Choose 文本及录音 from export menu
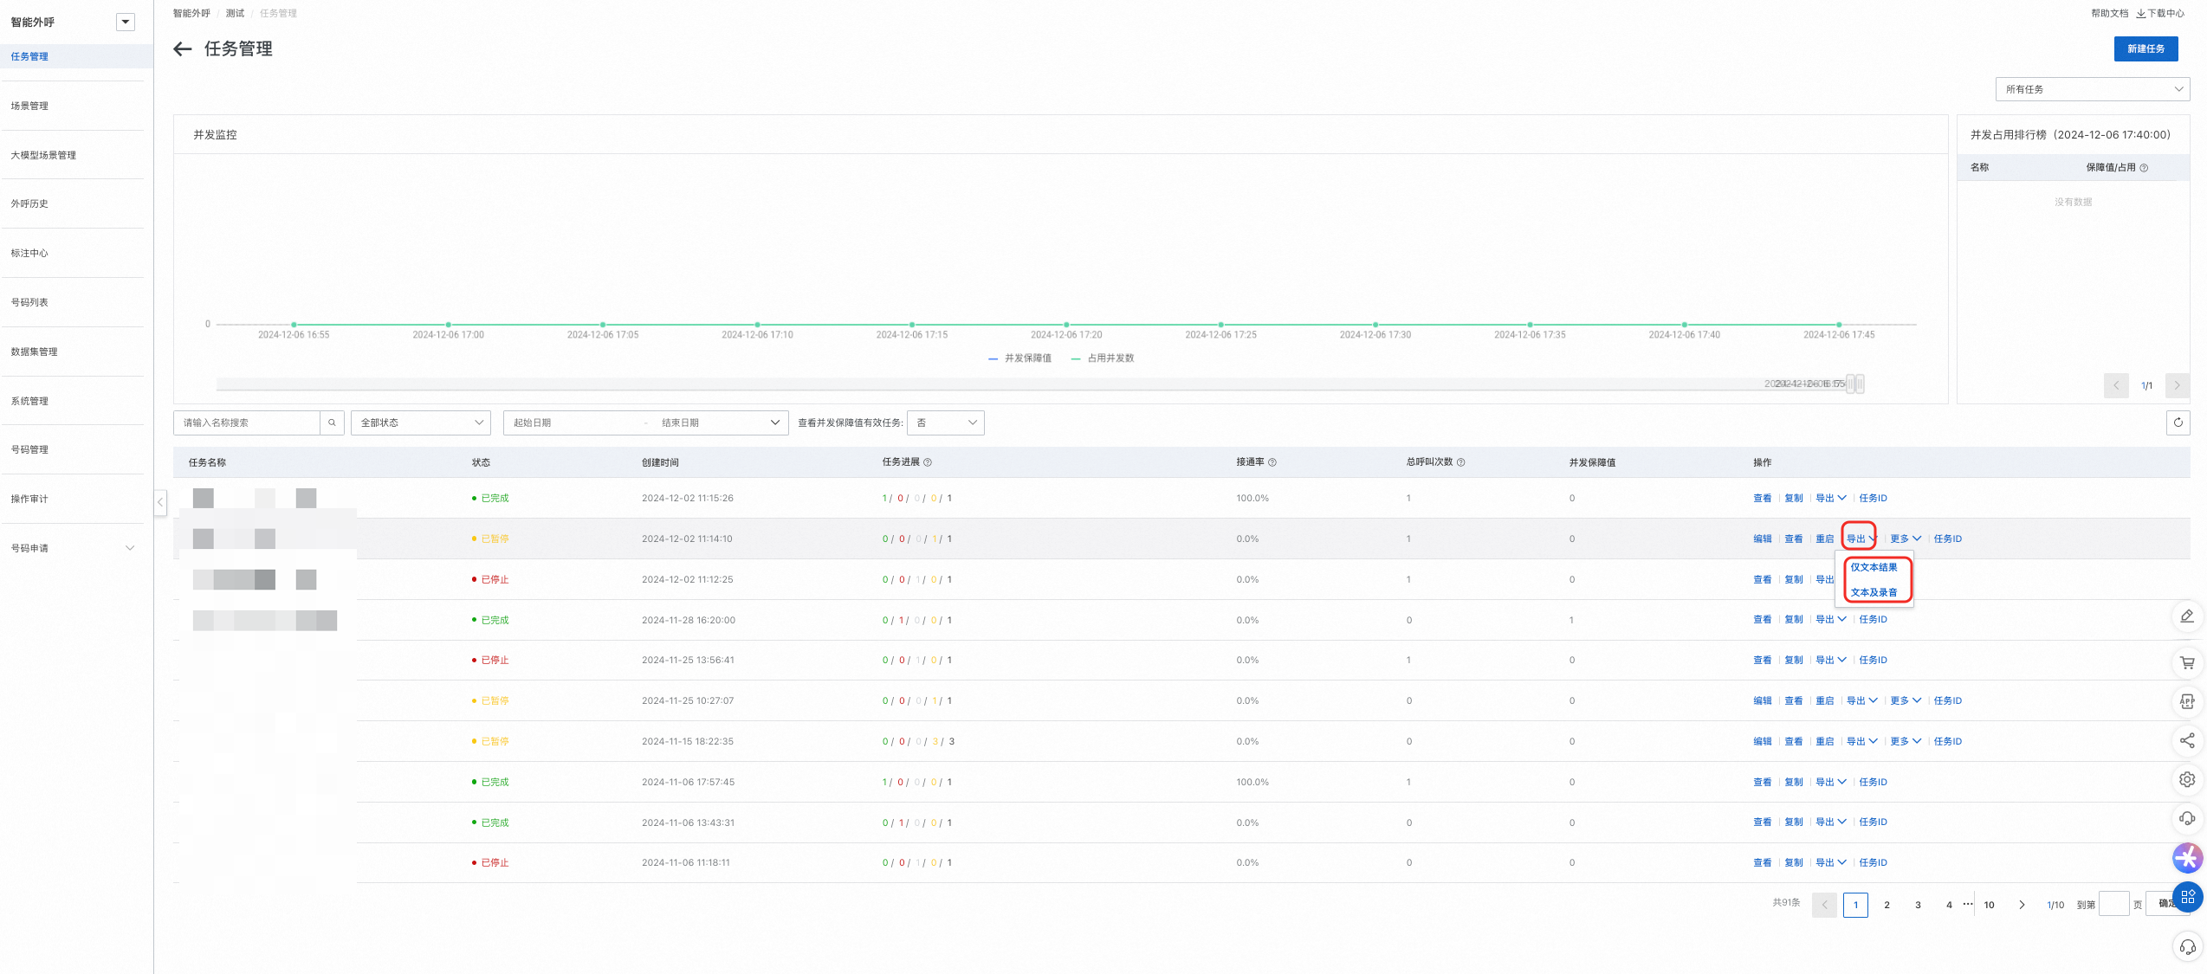This screenshot has width=2207, height=974. click(x=1874, y=592)
